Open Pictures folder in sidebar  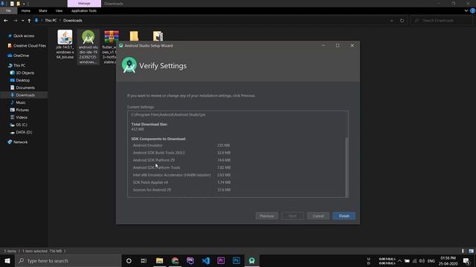pyautogui.click(x=22, y=110)
